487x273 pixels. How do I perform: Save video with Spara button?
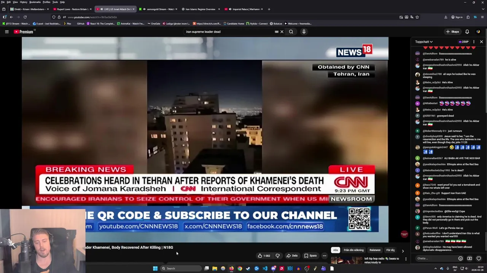click(310, 256)
